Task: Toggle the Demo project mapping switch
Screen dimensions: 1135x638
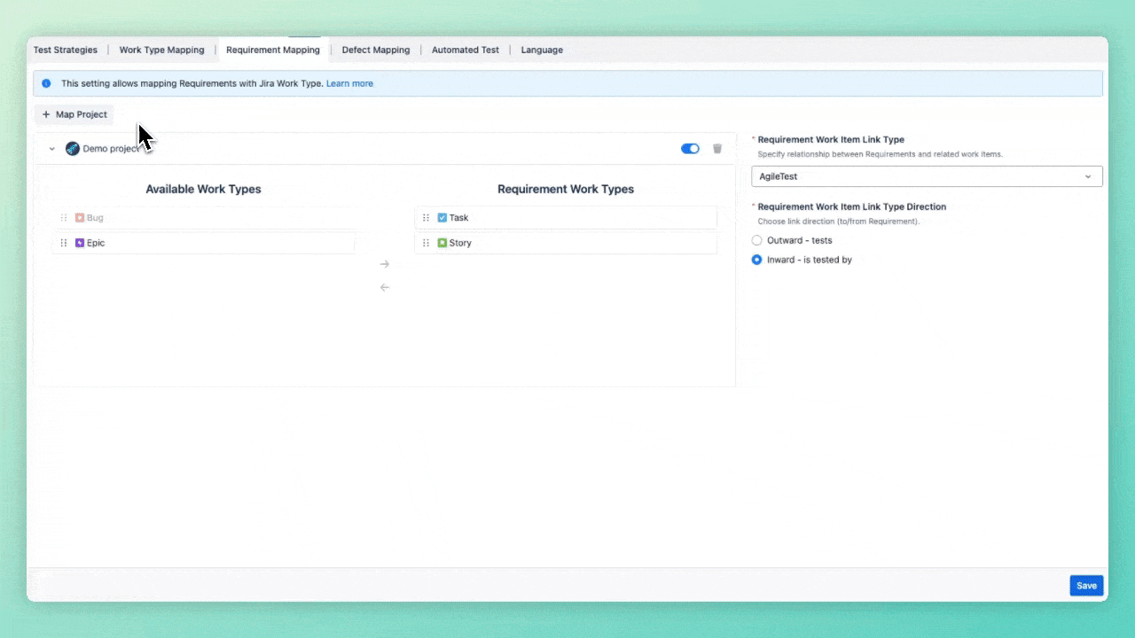Action: pyautogui.click(x=690, y=149)
